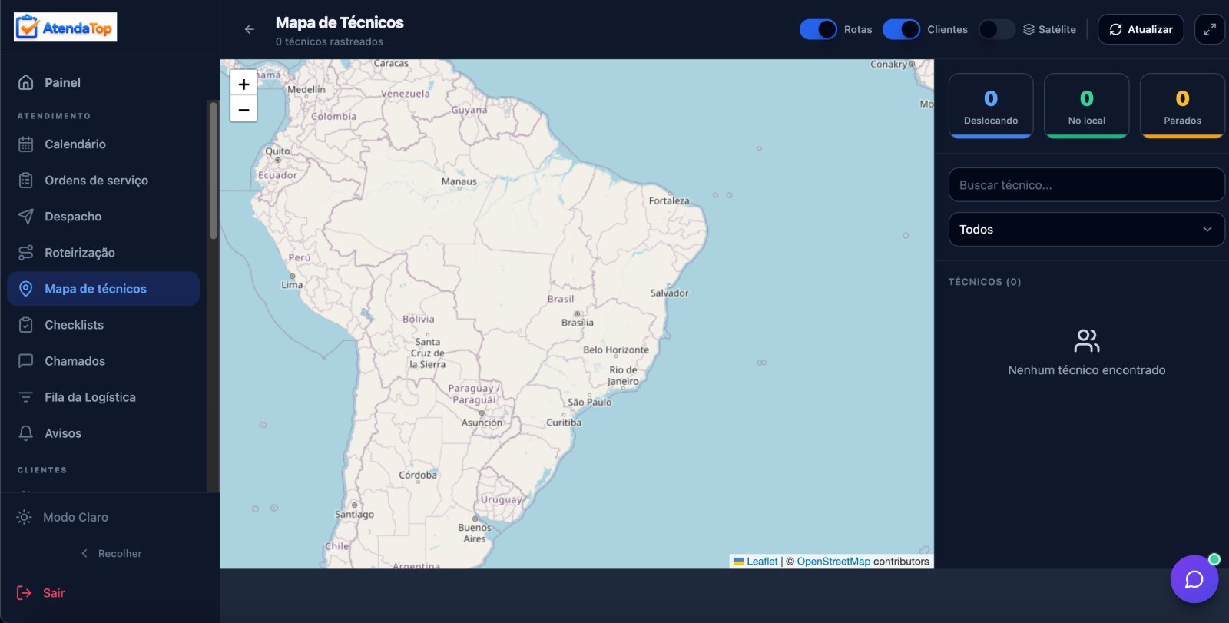Click the Despacho paper plane icon
The height and width of the screenshot is (623, 1229).
25,216
